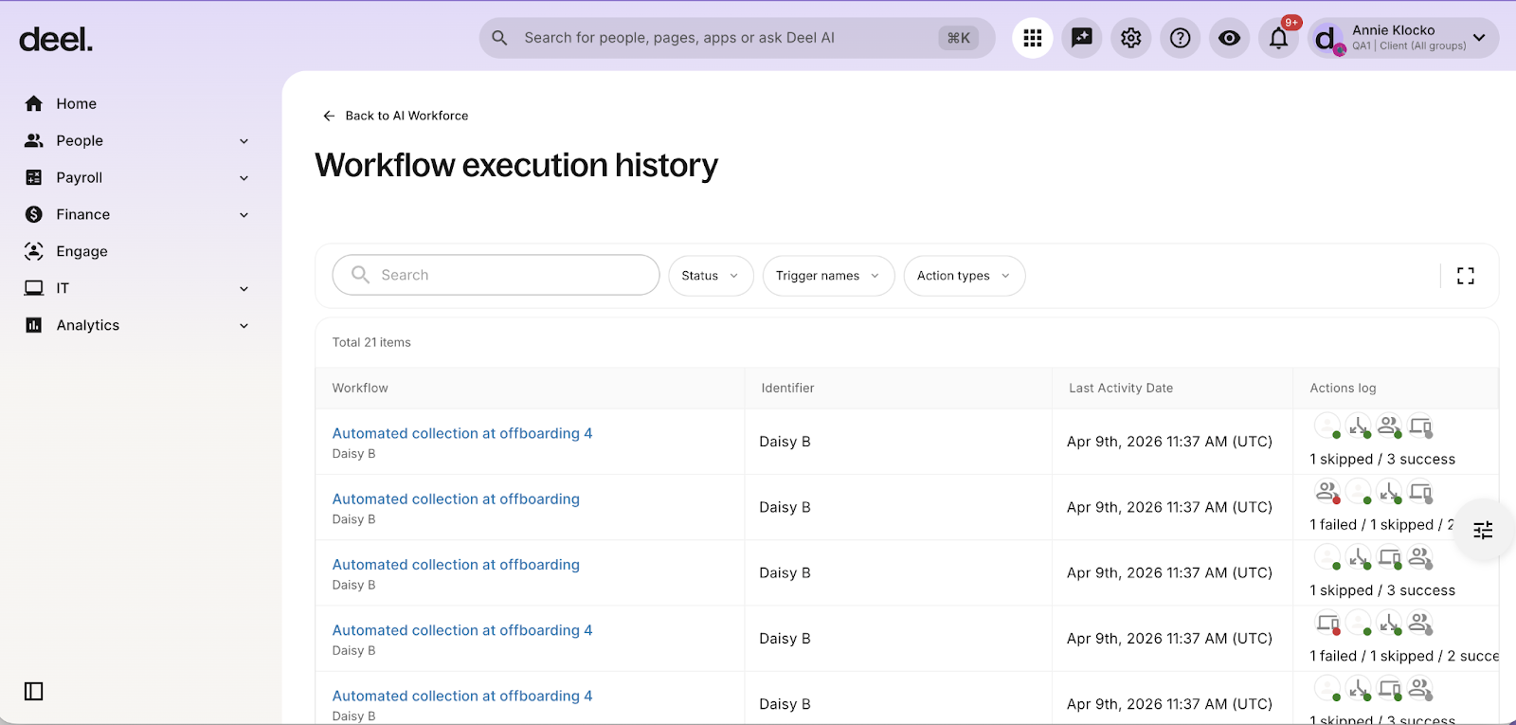This screenshot has width=1516, height=725.
Task: Open the Action types filter dropdown
Action: coord(964,276)
